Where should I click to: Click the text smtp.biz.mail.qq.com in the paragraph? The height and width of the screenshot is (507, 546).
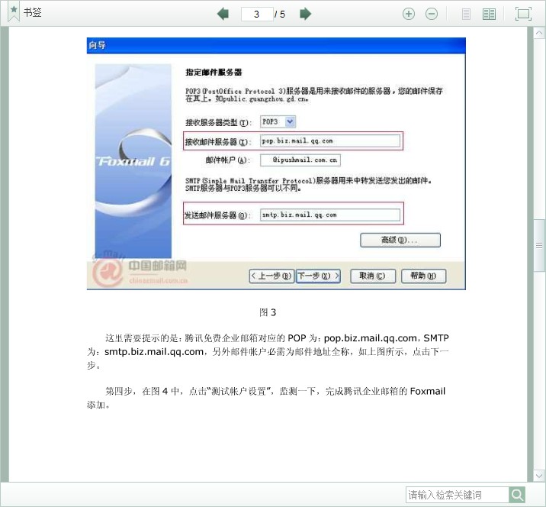(x=154, y=351)
